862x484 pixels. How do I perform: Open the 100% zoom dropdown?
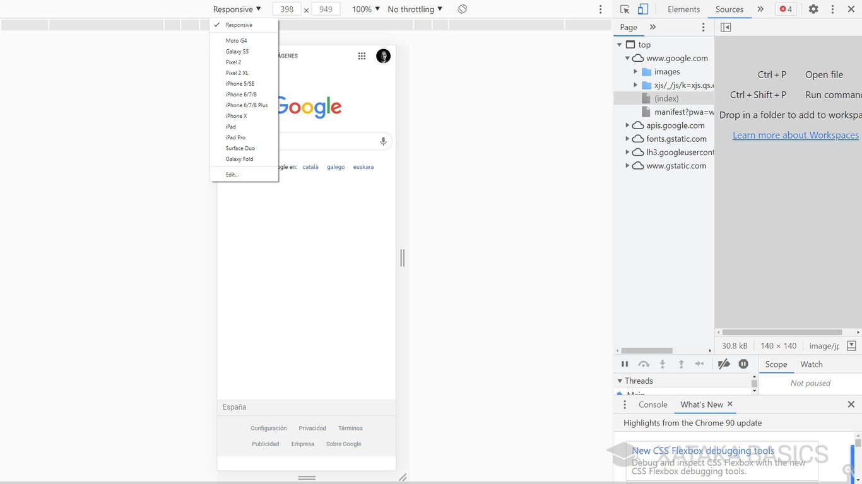coord(365,9)
